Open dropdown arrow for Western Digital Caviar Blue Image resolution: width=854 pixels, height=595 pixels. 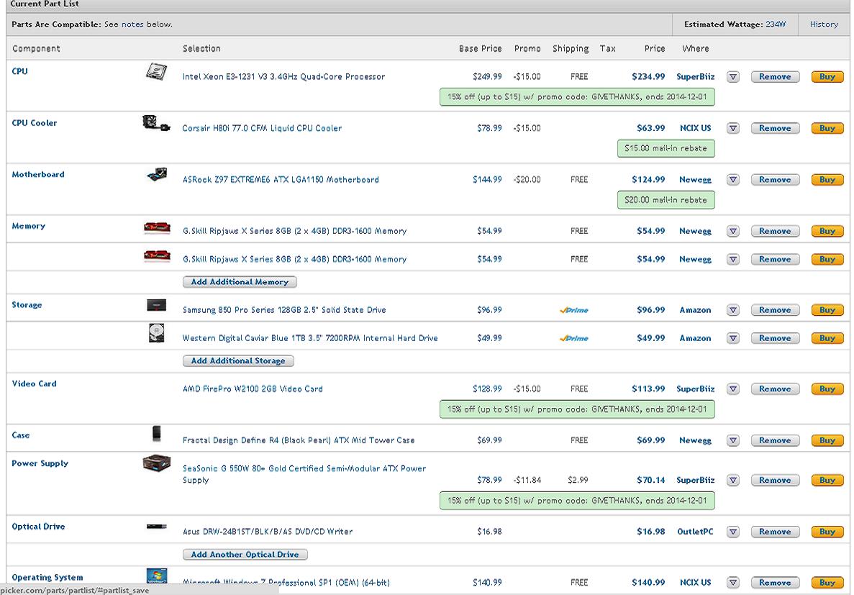(x=733, y=338)
